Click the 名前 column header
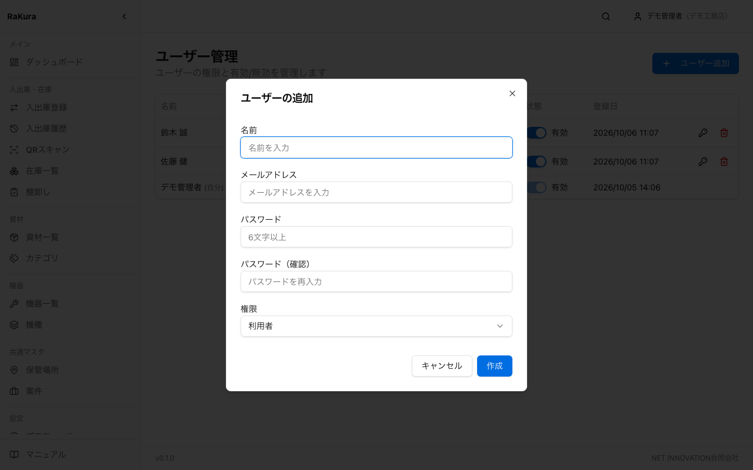The height and width of the screenshot is (470, 753). pyautogui.click(x=169, y=106)
